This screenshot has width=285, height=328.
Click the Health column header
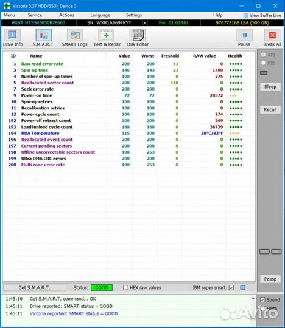[x=235, y=56]
